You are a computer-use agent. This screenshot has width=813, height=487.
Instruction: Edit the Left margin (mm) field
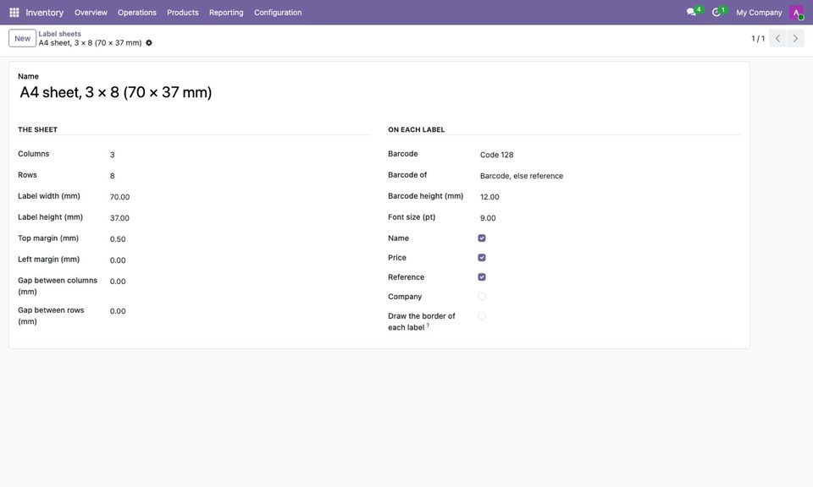240,260
